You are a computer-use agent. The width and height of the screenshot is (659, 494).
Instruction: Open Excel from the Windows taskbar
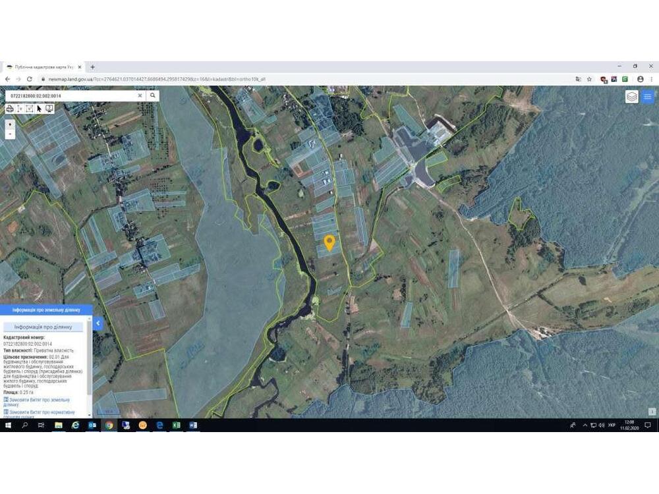177,425
